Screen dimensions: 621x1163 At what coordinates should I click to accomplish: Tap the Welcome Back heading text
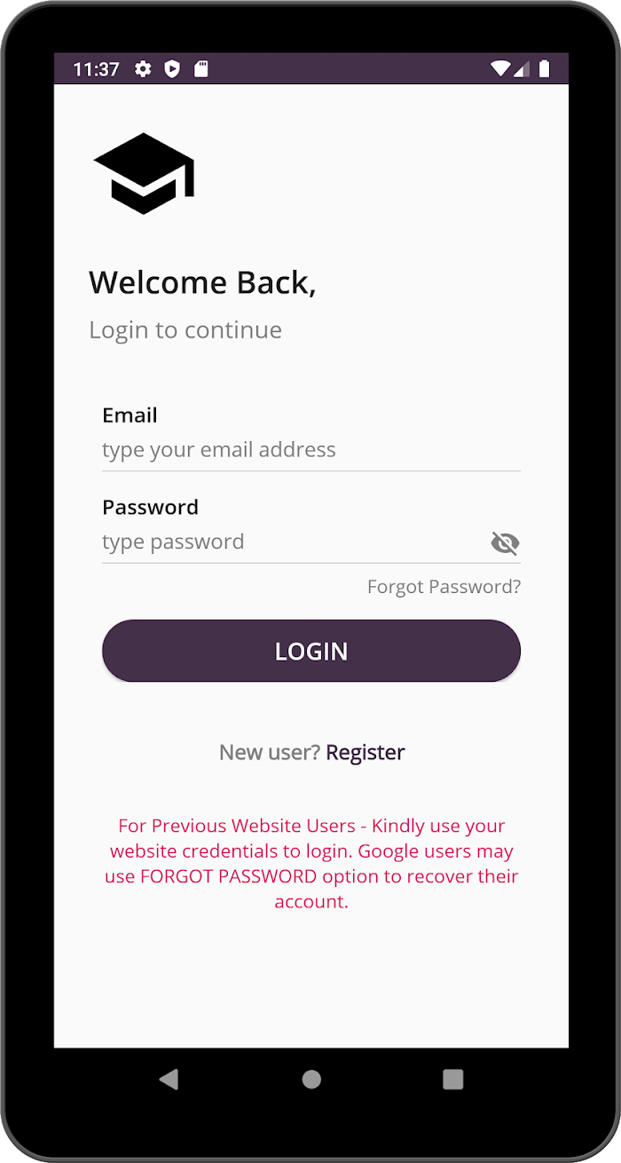click(x=202, y=282)
